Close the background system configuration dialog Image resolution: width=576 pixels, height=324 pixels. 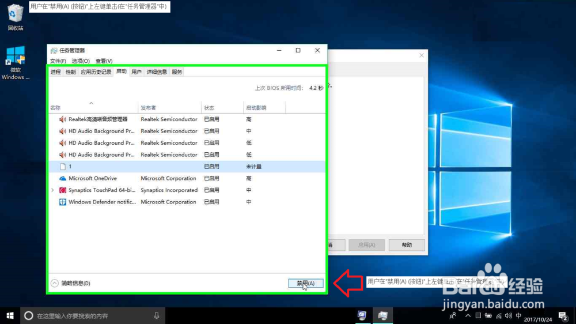422,55
